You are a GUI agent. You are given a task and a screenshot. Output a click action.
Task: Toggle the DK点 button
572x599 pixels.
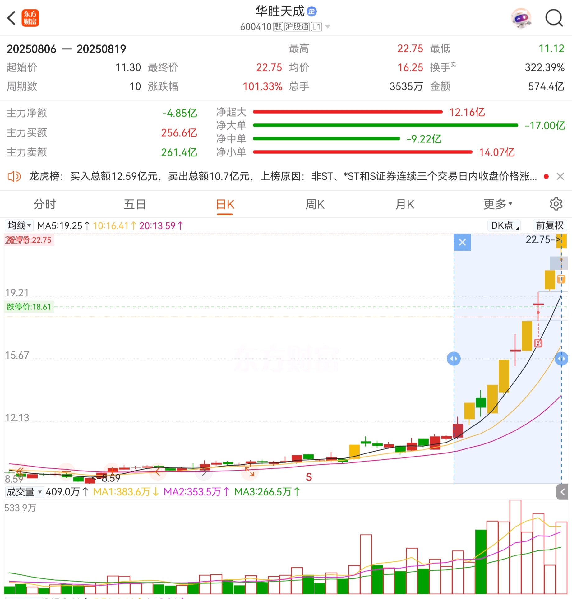(x=504, y=225)
